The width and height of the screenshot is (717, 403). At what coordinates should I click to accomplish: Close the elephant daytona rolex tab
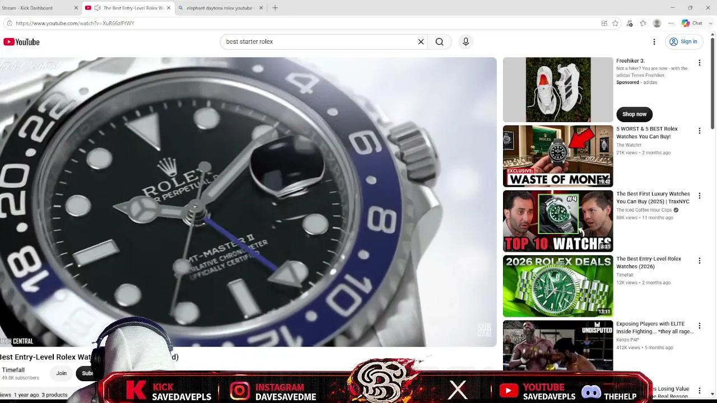(x=261, y=8)
